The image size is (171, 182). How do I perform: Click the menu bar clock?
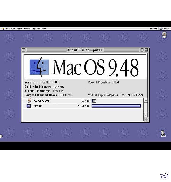click(x=153, y=29)
